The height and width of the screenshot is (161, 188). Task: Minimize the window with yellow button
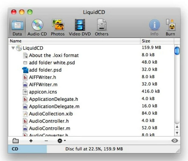(x=22, y=12)
